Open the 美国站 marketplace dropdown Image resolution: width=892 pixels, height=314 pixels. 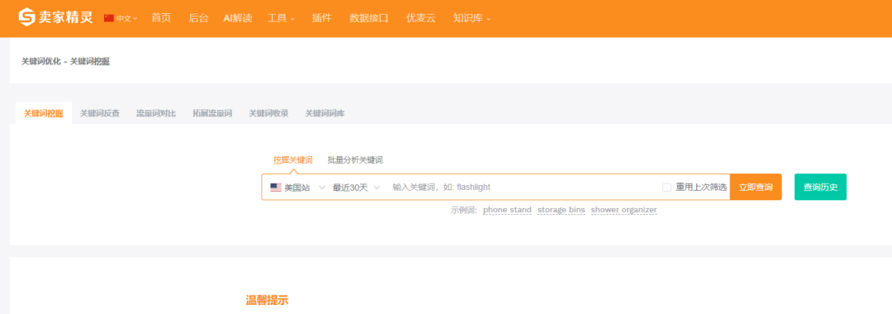pyautogui.click(x=297, y=187)
